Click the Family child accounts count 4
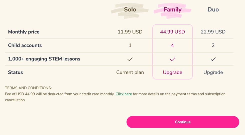This screenshot has height=135, width=245. click(173, 45)
